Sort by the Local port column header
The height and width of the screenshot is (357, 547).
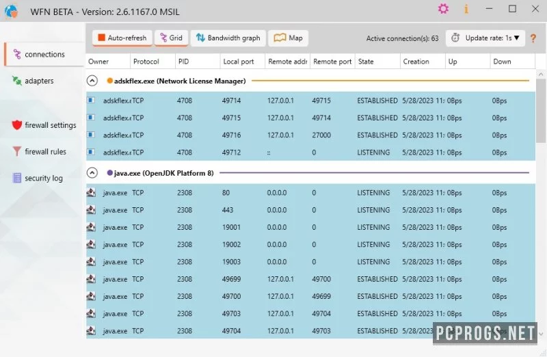(243, 62)
